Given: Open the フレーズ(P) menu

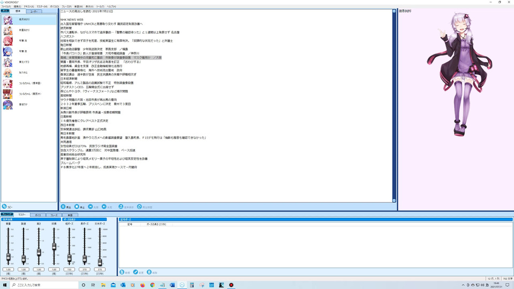Looking at the screenshot, I should [66, 6].
